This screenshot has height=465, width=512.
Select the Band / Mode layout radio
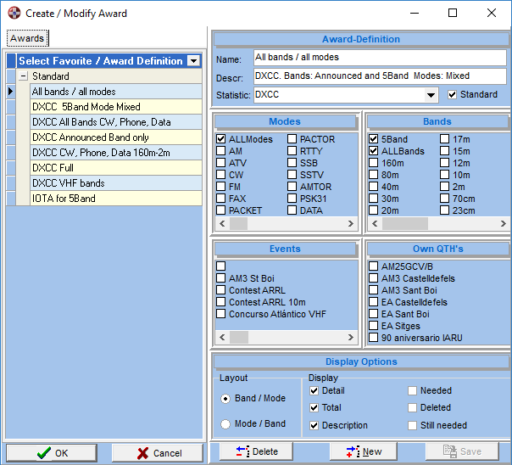pyautogui.click(x=225, y=399)
